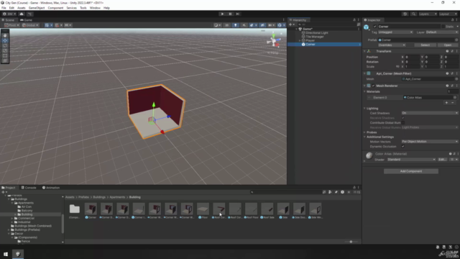Expand the Probes section
460x259 pixels.
364,132
